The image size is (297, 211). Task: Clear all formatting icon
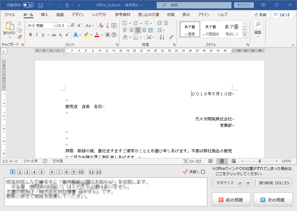coord(101,25)
